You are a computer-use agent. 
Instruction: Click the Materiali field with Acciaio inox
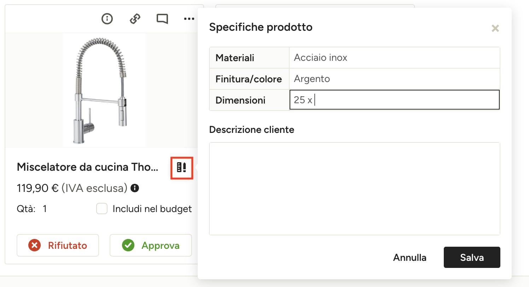394,58
